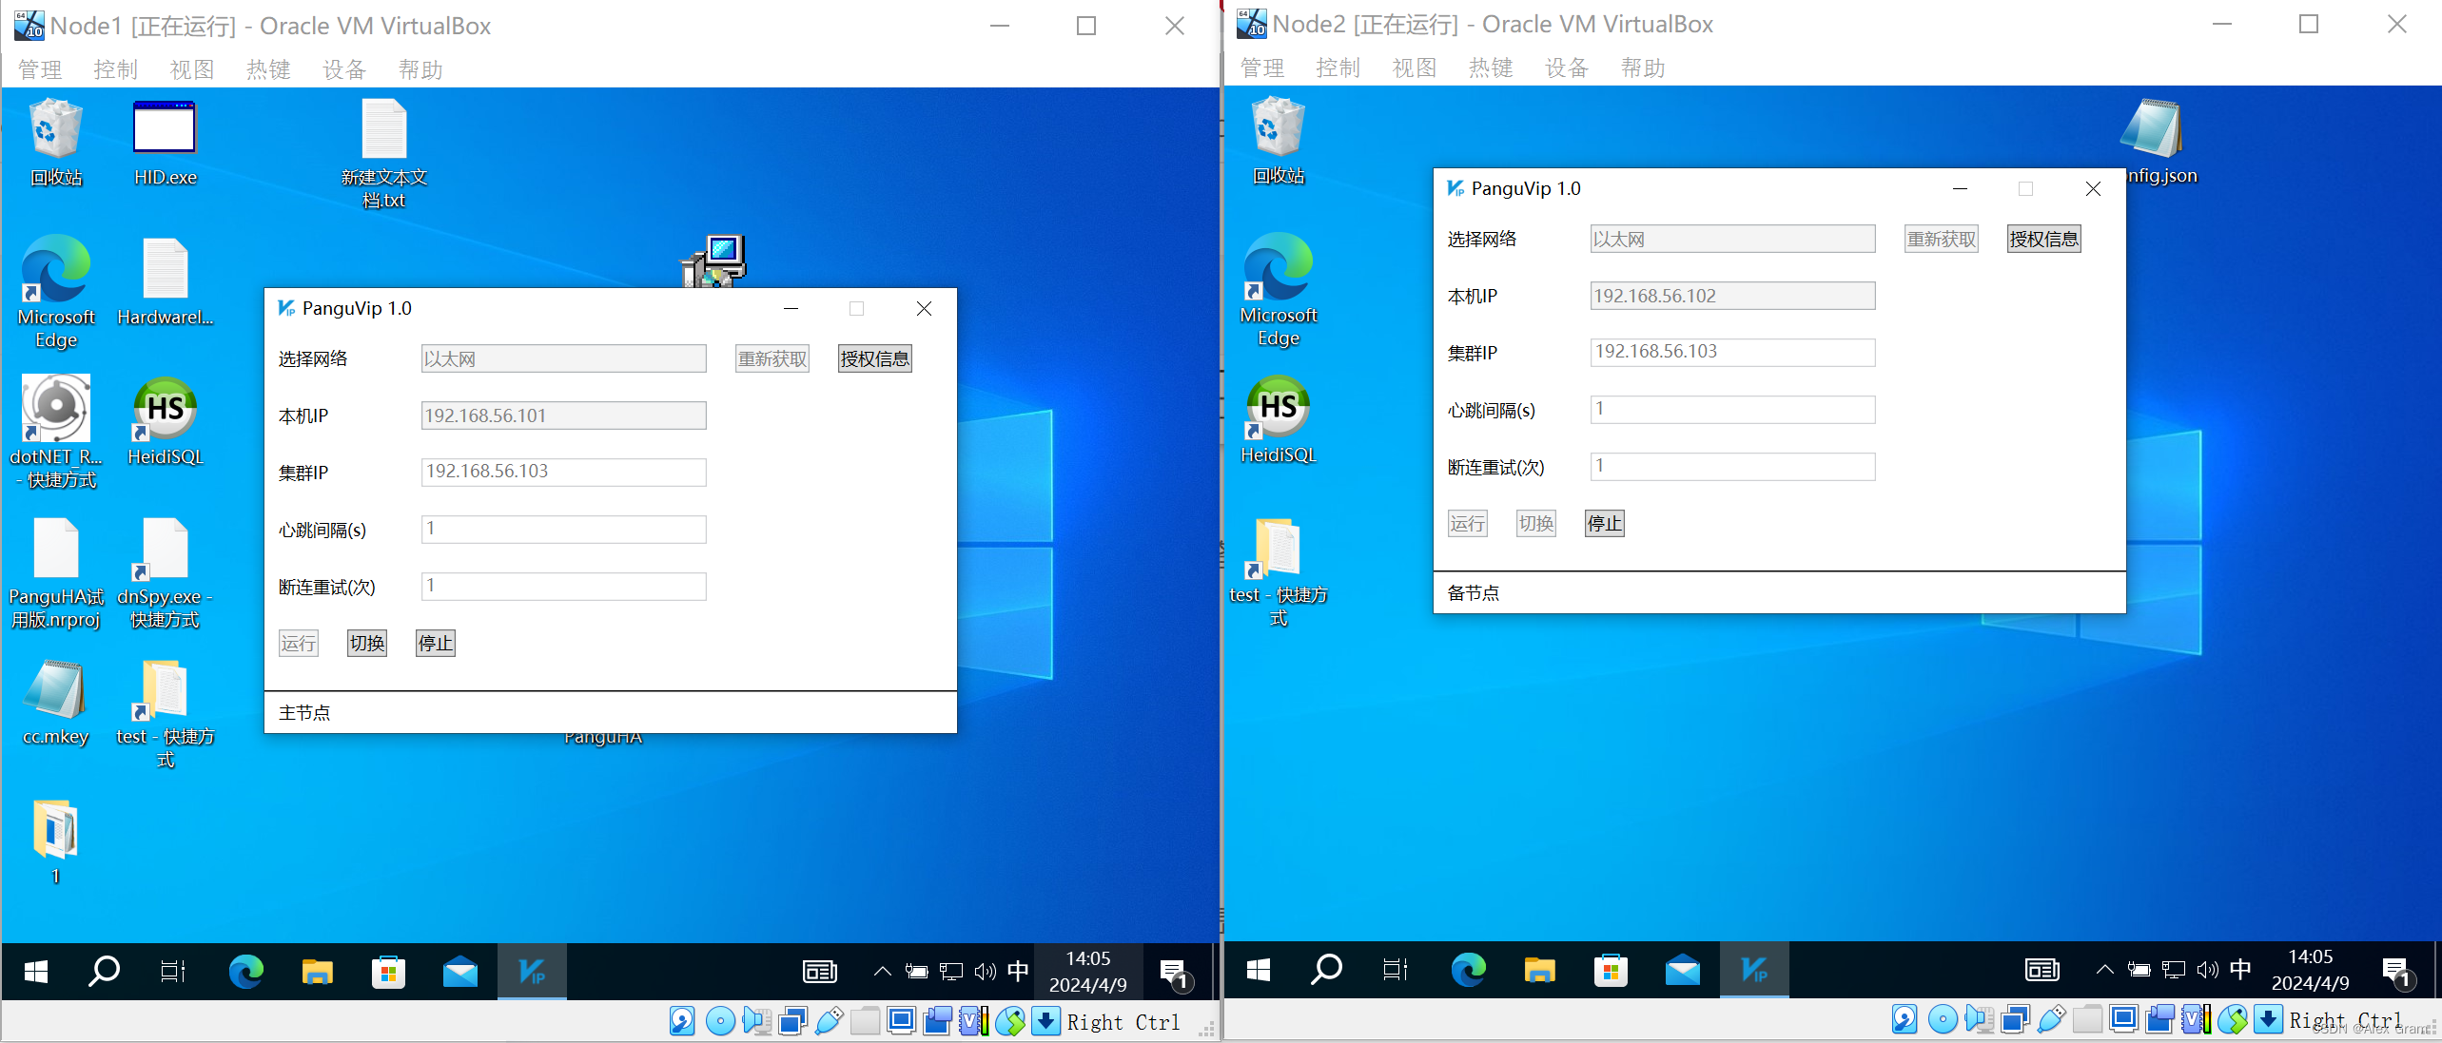Click Node2 VirtualBox USB status icon
The width and height of the screenshot is (2442, 1043).
pyautogui.click(x=2051, y=1020)
